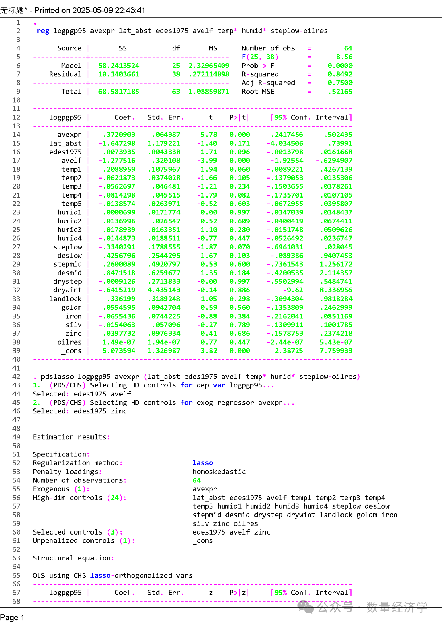Click the 'Page 1' footer text

tap(12, 617)
